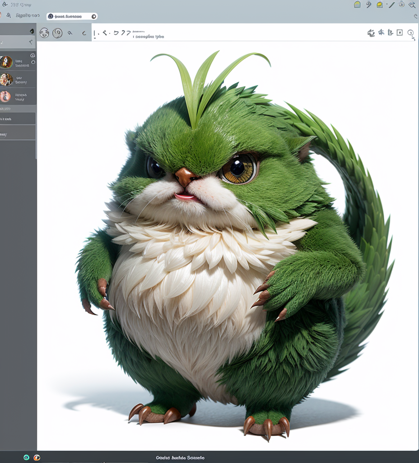Click the app logo icon in the title bar
The height and width of the screenshot is (463, 419).
(5, 4)
